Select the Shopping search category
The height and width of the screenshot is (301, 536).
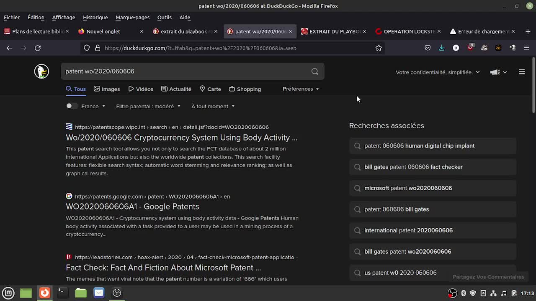245,89
